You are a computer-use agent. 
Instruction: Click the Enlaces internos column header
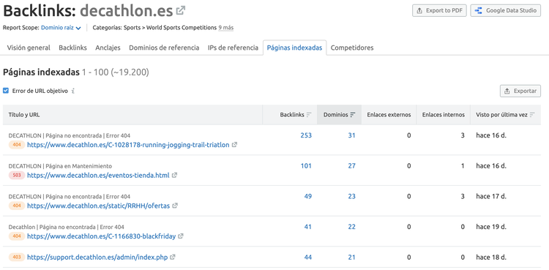click(x=444, y=115)
